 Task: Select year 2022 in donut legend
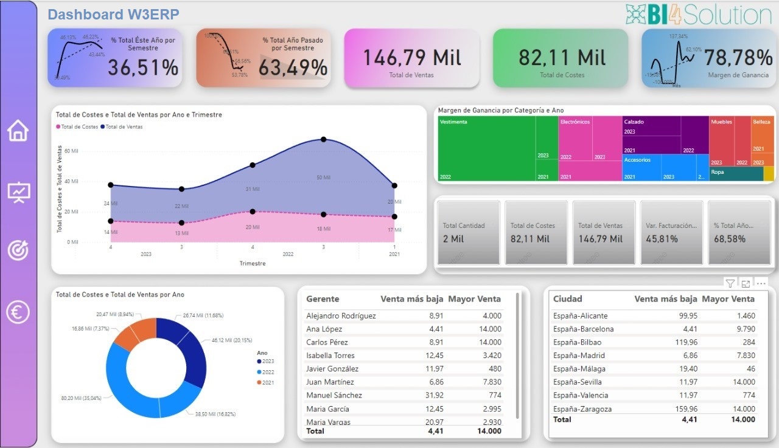point(265,371)
